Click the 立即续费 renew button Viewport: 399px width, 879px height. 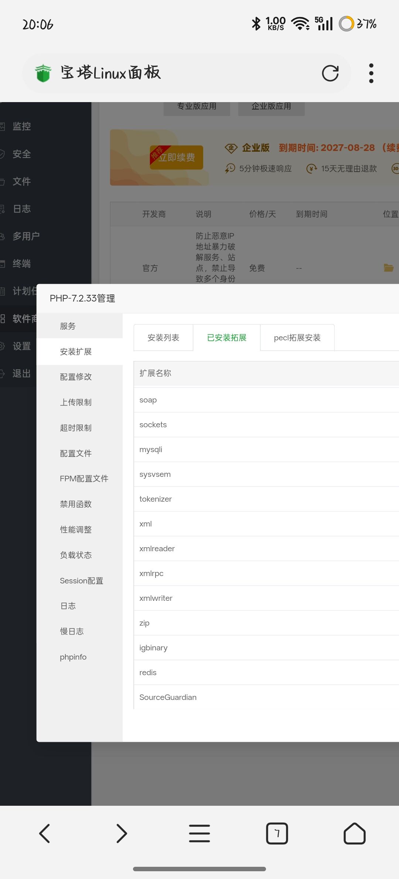177,157
